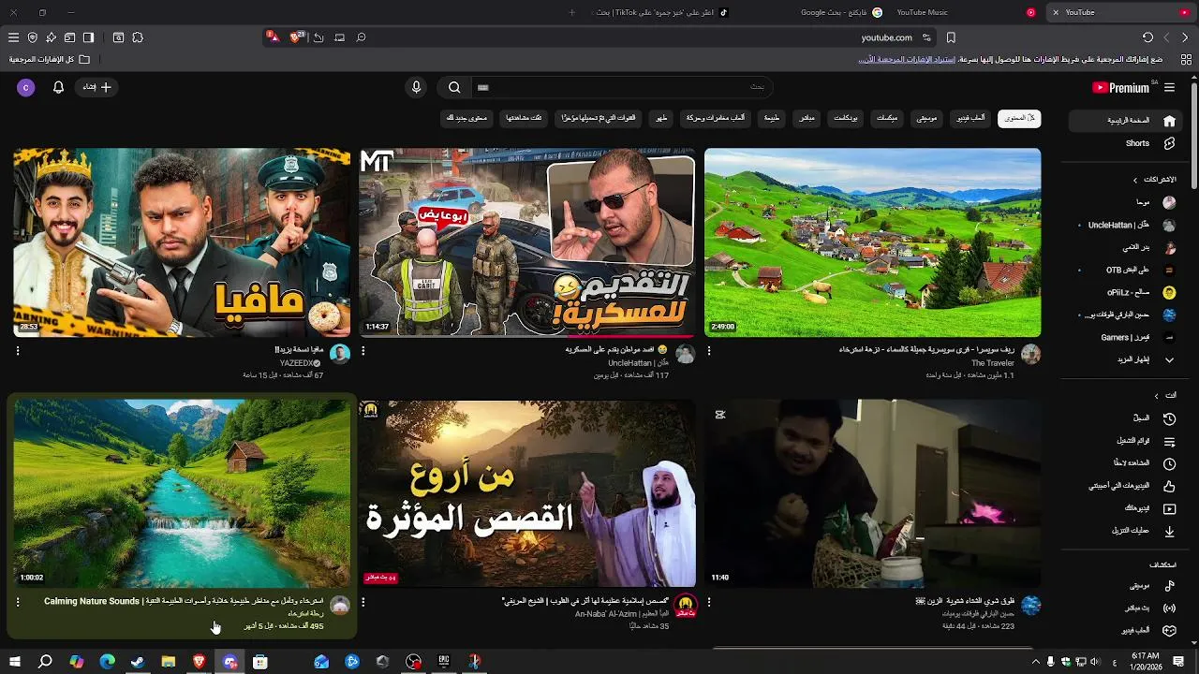Play the مافيا thumbnail video
The height and width of the screenshot is (674, 1199).
tap(182, 242)
